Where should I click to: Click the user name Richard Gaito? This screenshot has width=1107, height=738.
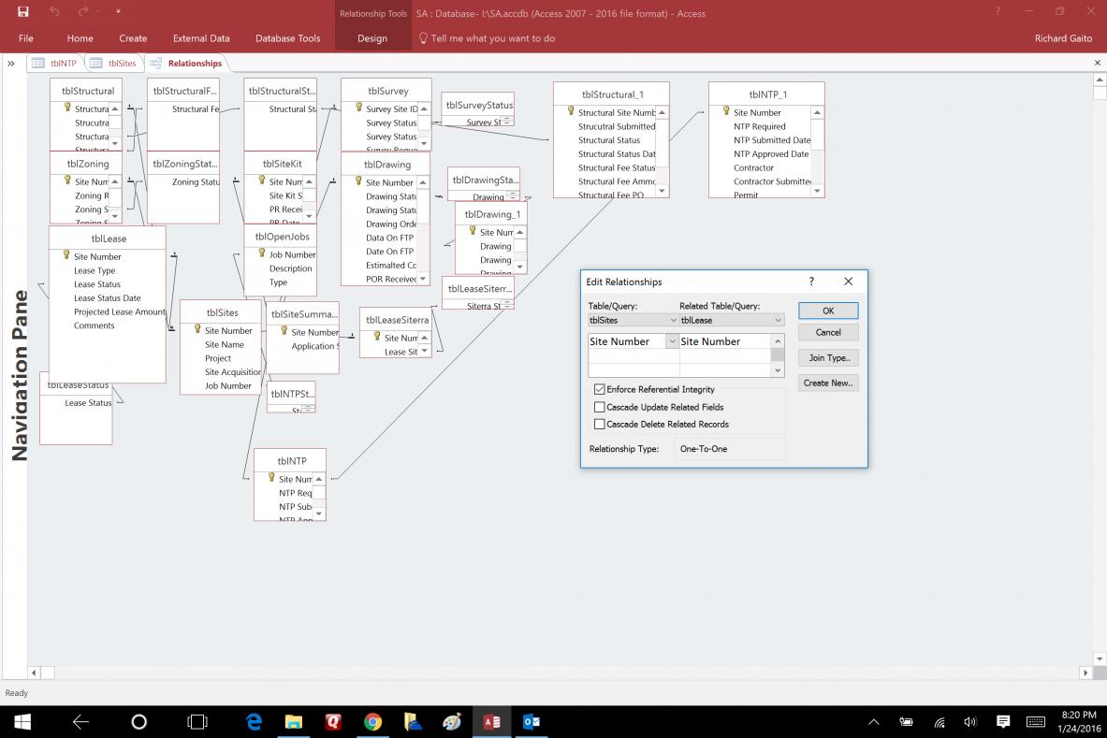(x=1063, y=38)
